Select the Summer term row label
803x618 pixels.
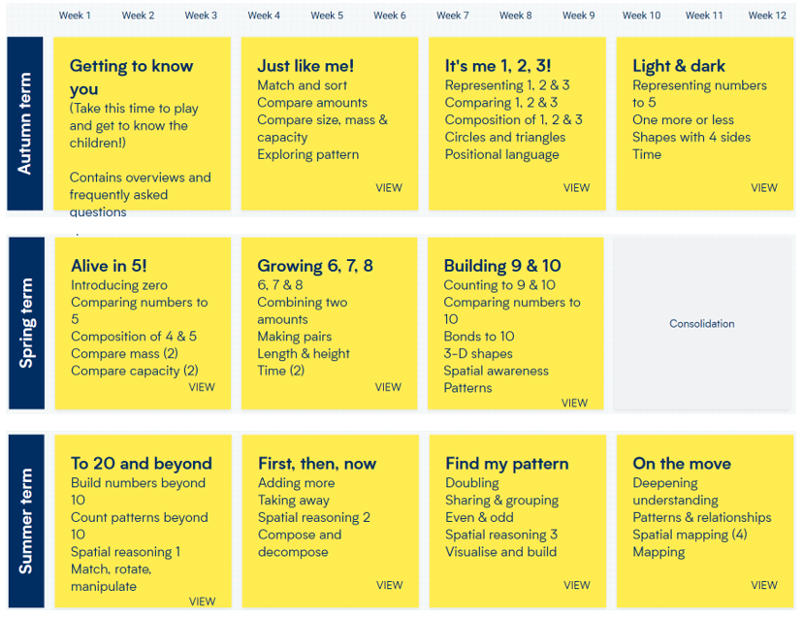tap(26, 521)
